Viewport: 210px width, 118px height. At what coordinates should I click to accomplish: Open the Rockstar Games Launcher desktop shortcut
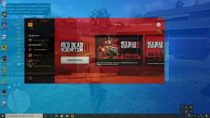pos(4,48)
